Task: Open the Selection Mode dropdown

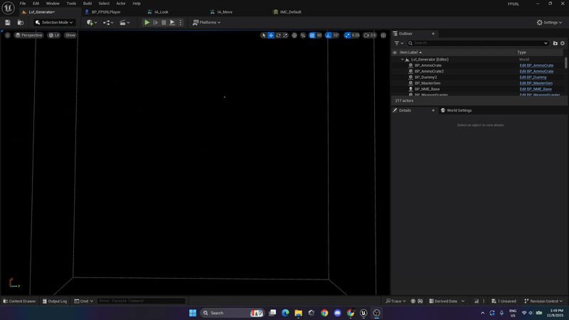Action: pos(55,23)
